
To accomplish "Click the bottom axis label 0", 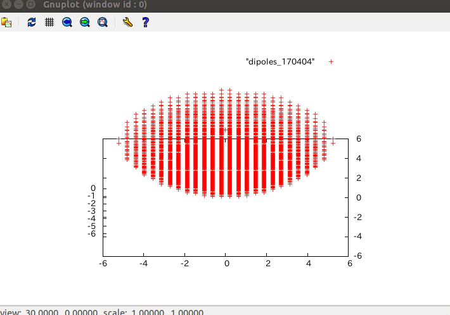I will pos(227,264).
